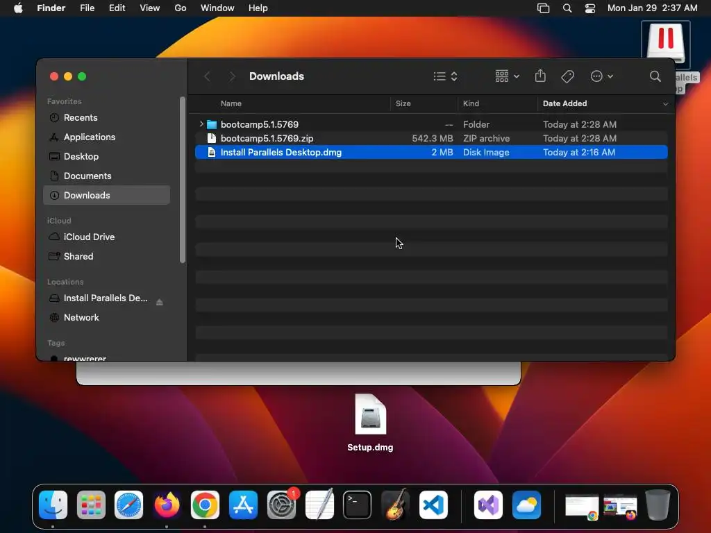Open Terminal from the Dock
The image size is (711, 533).
pyautogui.click(x=358, y=505)
